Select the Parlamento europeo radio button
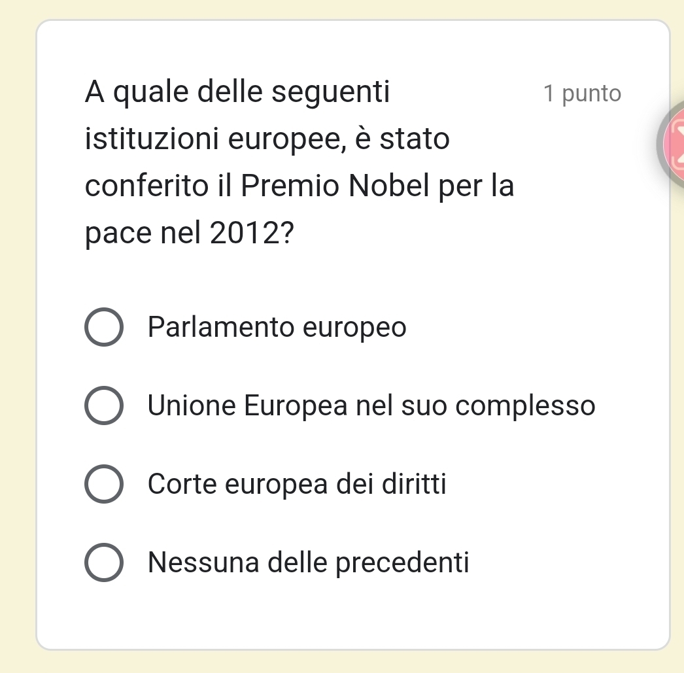The image size is (684, 673). (103, 327)
